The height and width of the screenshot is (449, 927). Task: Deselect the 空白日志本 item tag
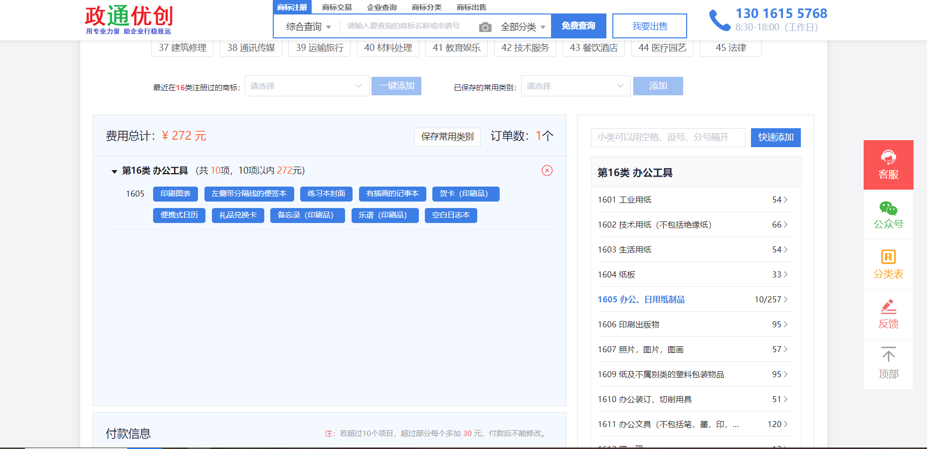point(451,215)
